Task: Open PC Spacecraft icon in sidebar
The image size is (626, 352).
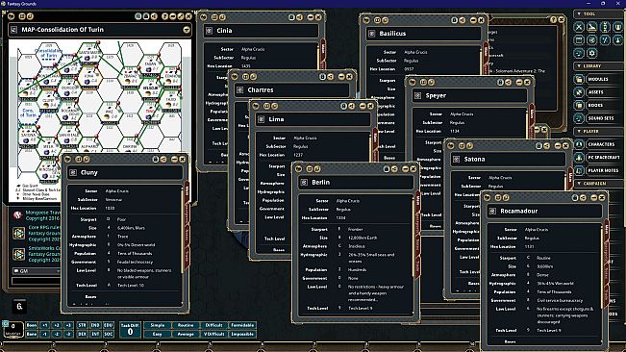Action: pyautogui.click(x=579, y=158)
